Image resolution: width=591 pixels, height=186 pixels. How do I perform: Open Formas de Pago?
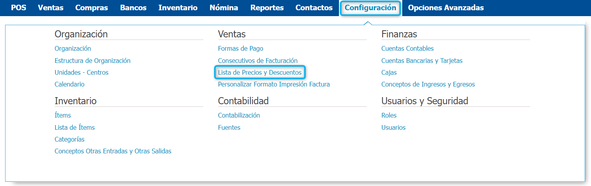pyautogui.click(x=241, y=49)
